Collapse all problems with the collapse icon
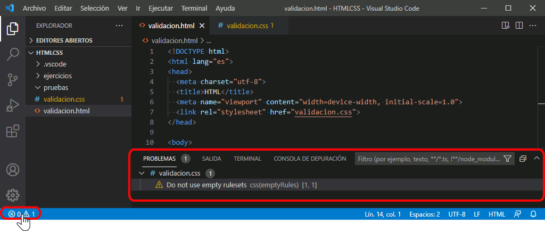 pos(523,159)
